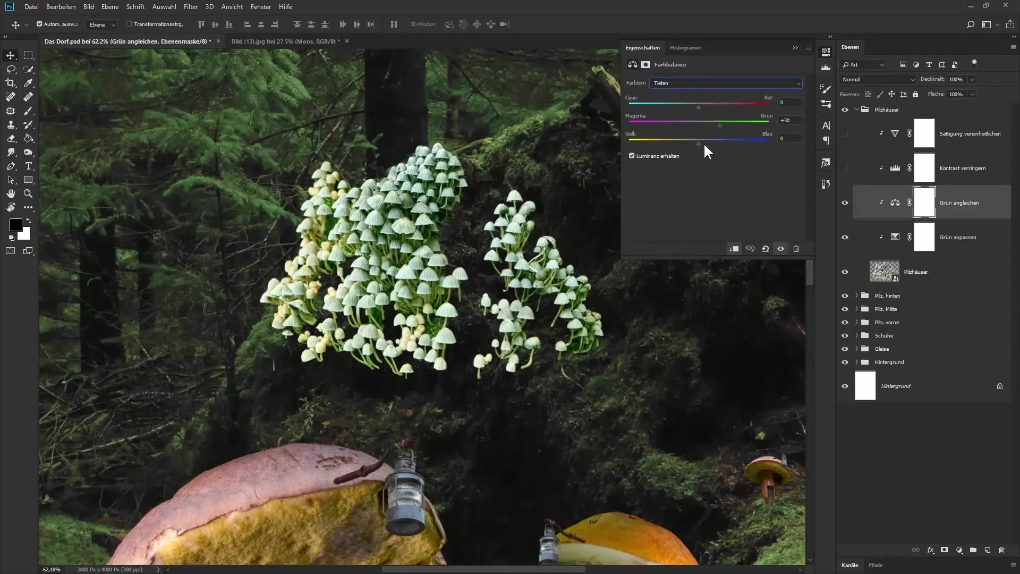Switch to the Histogramm tab

pyautogui.click(x=685, y=48)
